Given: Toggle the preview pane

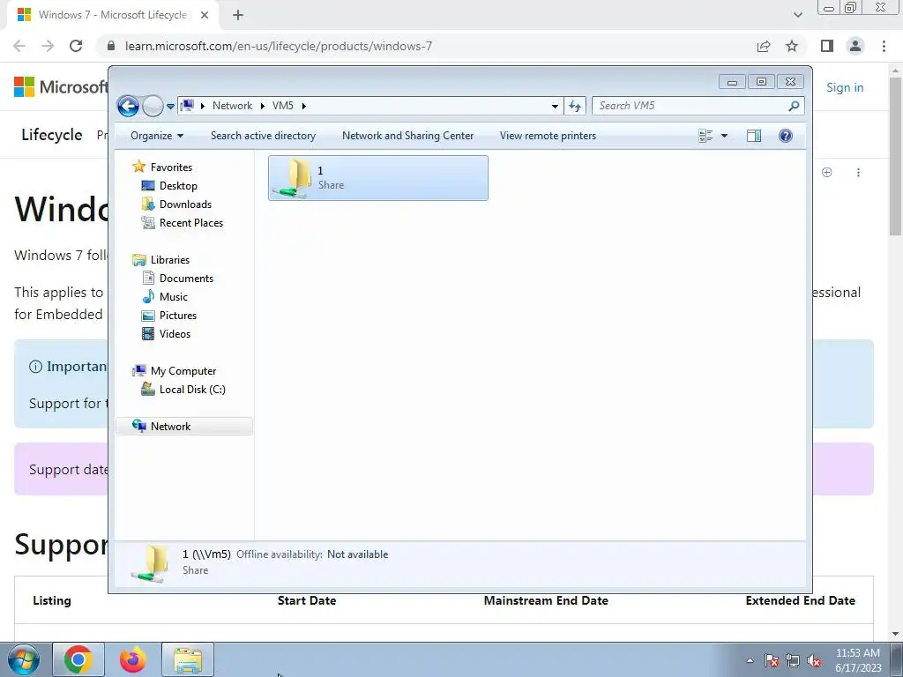Looking at the screenshot, I should (754, 136).
